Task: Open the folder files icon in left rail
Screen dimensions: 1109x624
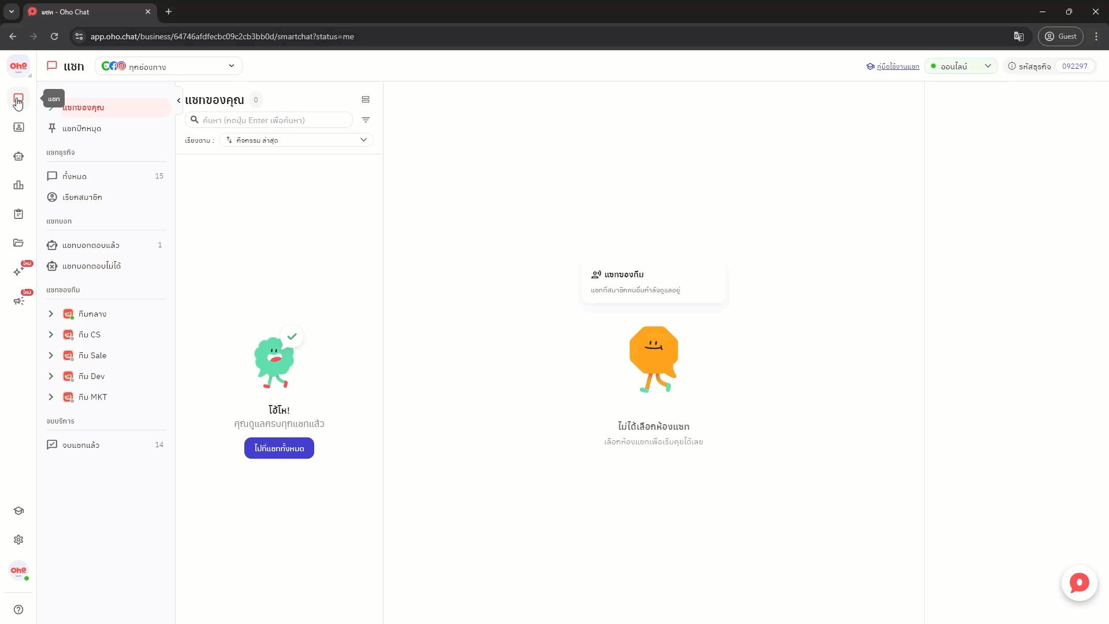Action: 18,243
